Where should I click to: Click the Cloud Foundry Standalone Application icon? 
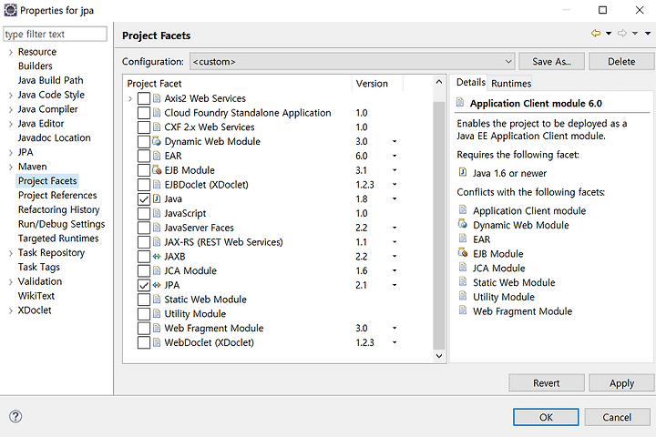157,113
